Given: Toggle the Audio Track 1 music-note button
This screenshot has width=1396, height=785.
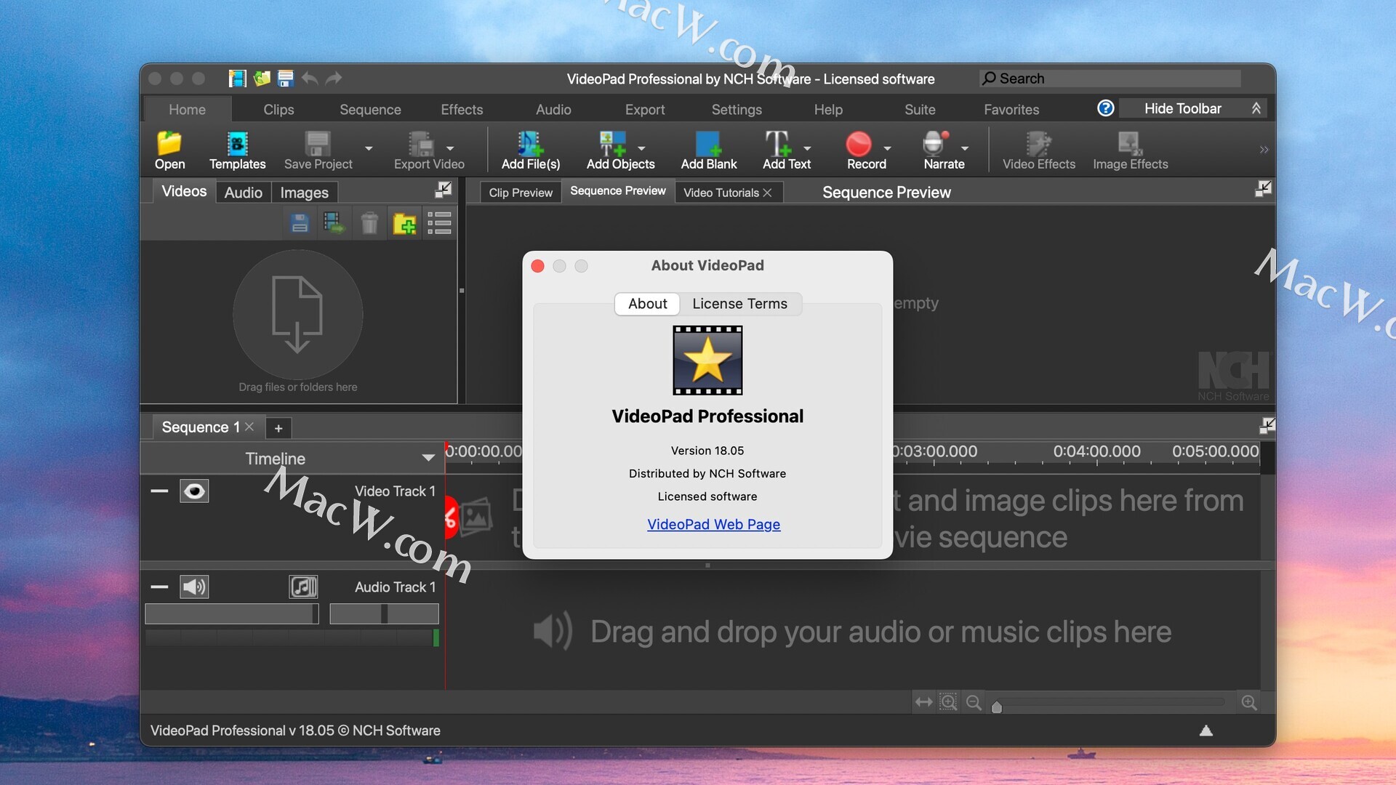Looking at the screenshot, I should [x=303, y=587].
